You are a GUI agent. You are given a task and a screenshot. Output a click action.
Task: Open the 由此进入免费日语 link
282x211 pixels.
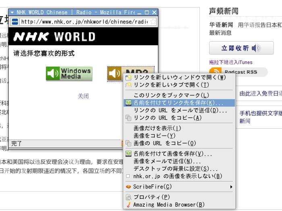(261, 94)
